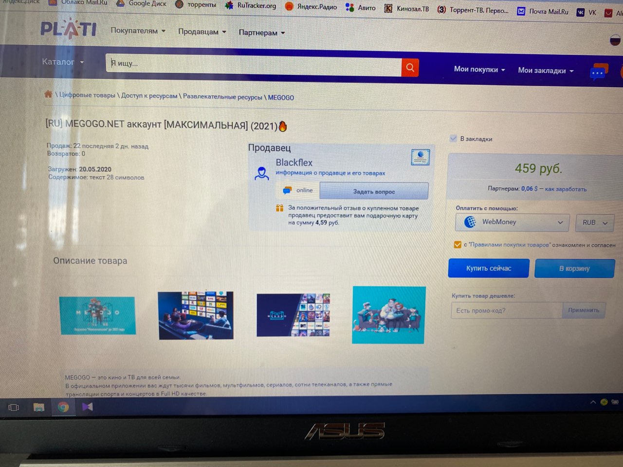
Task: Open the Каталог dropdown
Action: coord(63,62)
